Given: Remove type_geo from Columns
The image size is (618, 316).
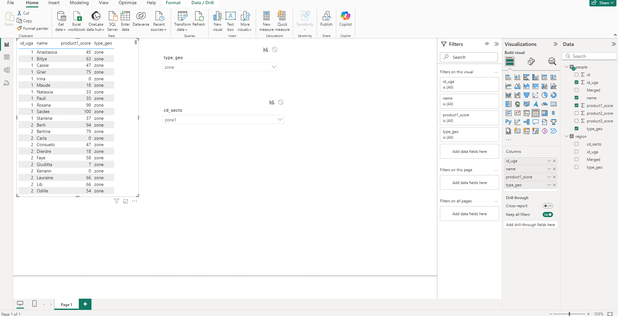Looking at the screenshot, I should pyautogui.click(x=554, y=185).
